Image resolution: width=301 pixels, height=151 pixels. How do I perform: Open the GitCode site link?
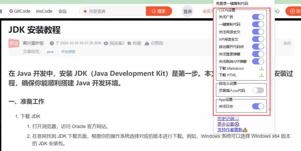[x=20, y=11]
